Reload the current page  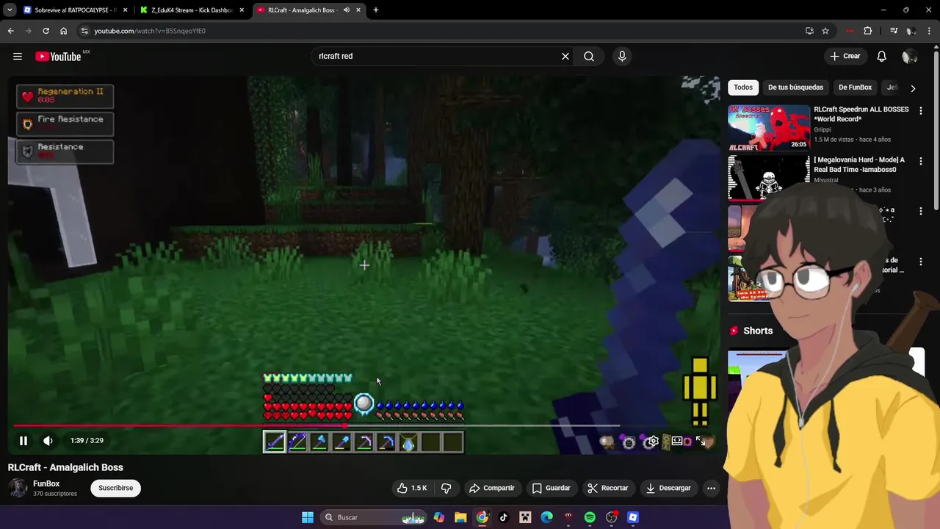(x=46, y=31)
